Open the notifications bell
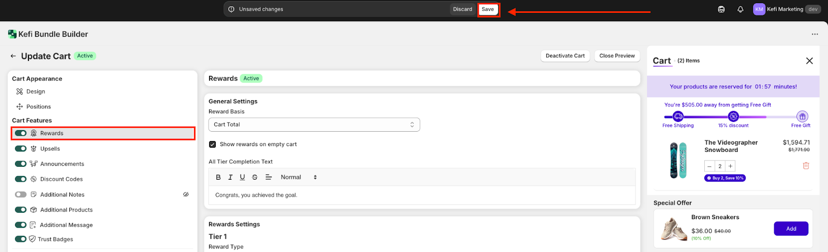The height and width of the screenshot is (252, 828). (x=741, y=9)
